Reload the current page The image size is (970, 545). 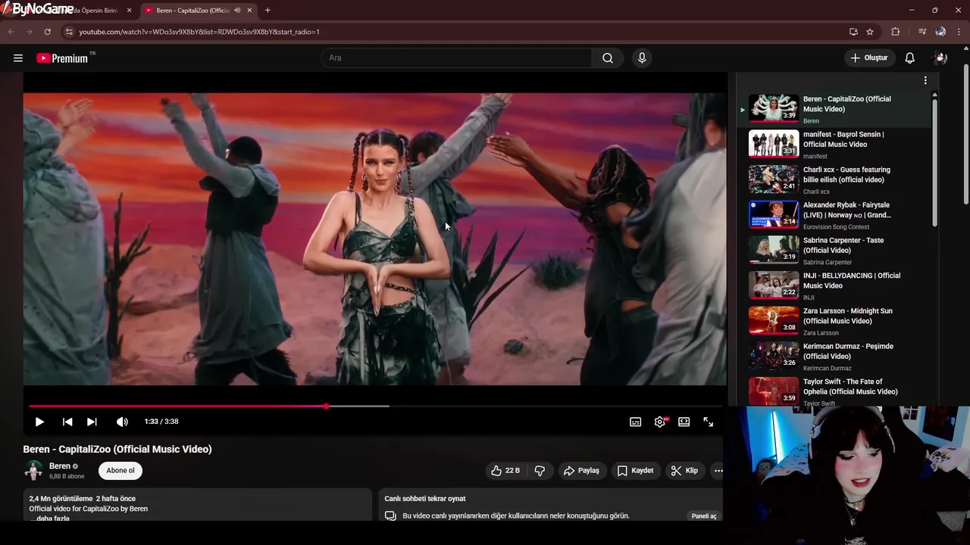pos(47,32)
